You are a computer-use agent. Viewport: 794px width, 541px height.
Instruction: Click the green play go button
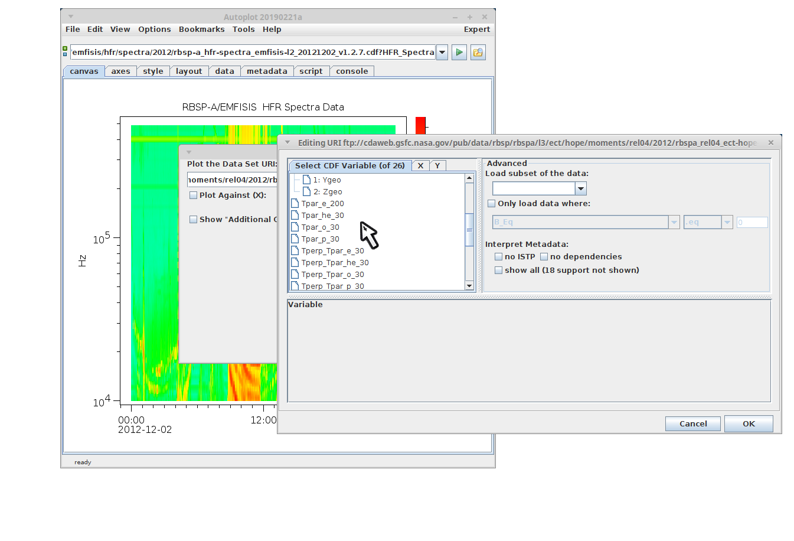[459, 53]
